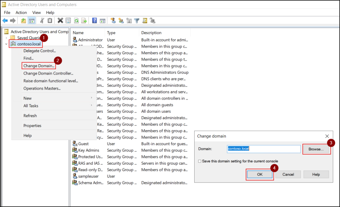Screen dimensions: 340x207
Task: Select Change Domain Controller from context menu
Action: point(48,73)
